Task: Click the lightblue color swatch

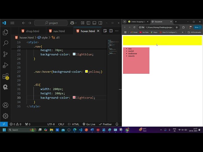Action: coord(74,54)
